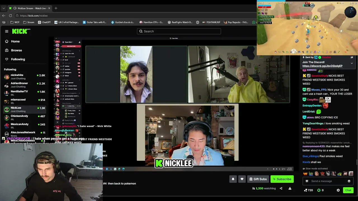Image resolution: width=358 pixels, height=201 pixels.
Task: Report stream using warning triangle icon
Action: click(290, 188)
